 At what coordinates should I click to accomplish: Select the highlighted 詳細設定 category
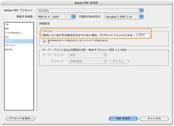[x=8, y=41]
